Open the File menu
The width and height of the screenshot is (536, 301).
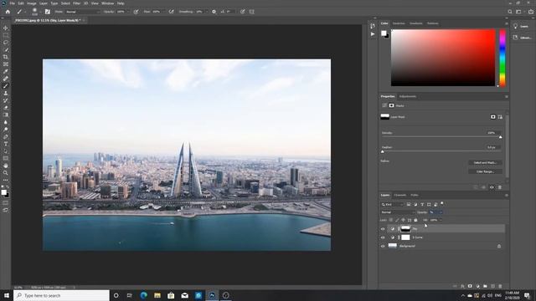[x=13, y=3]
